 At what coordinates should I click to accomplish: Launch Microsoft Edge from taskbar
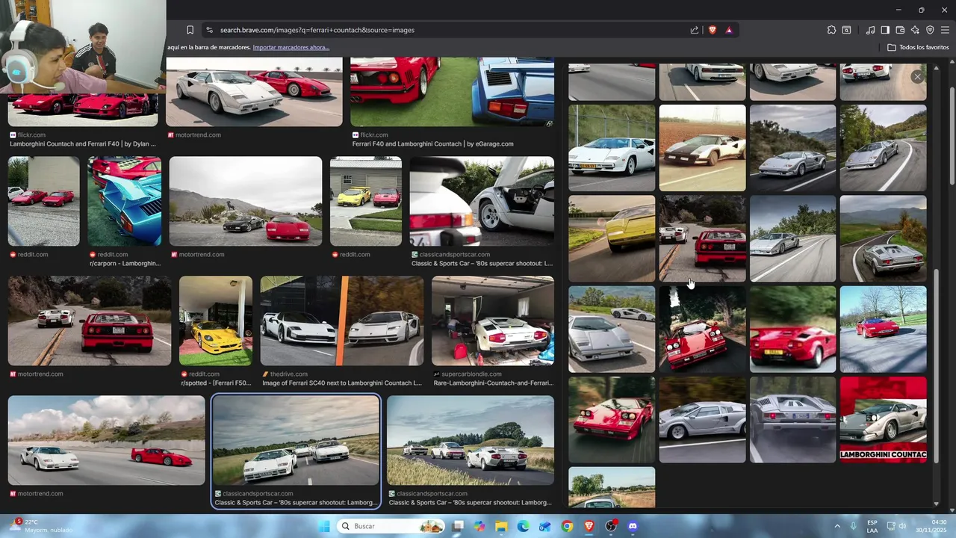click(524, 526)
